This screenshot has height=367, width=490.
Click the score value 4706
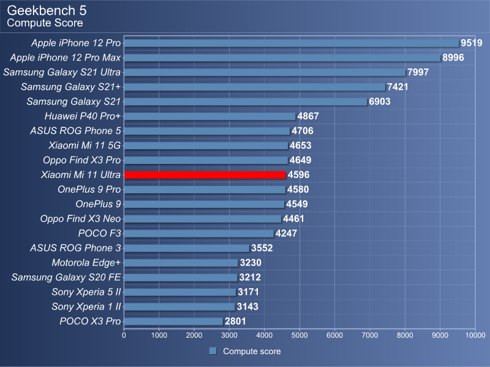point(303,131)
